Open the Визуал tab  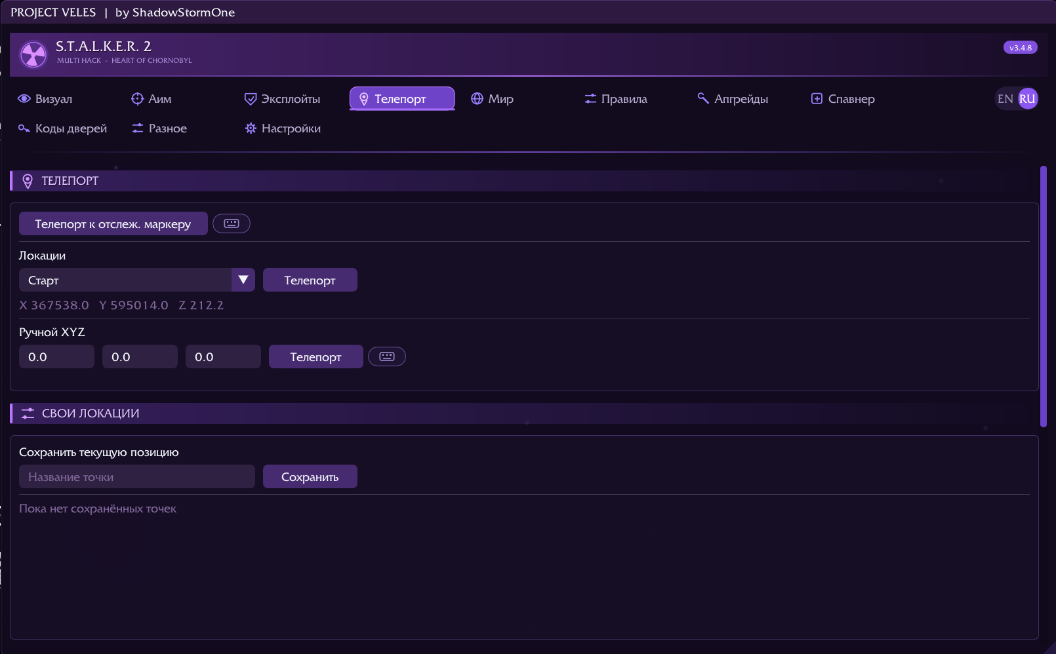click(x=45, y=99)
